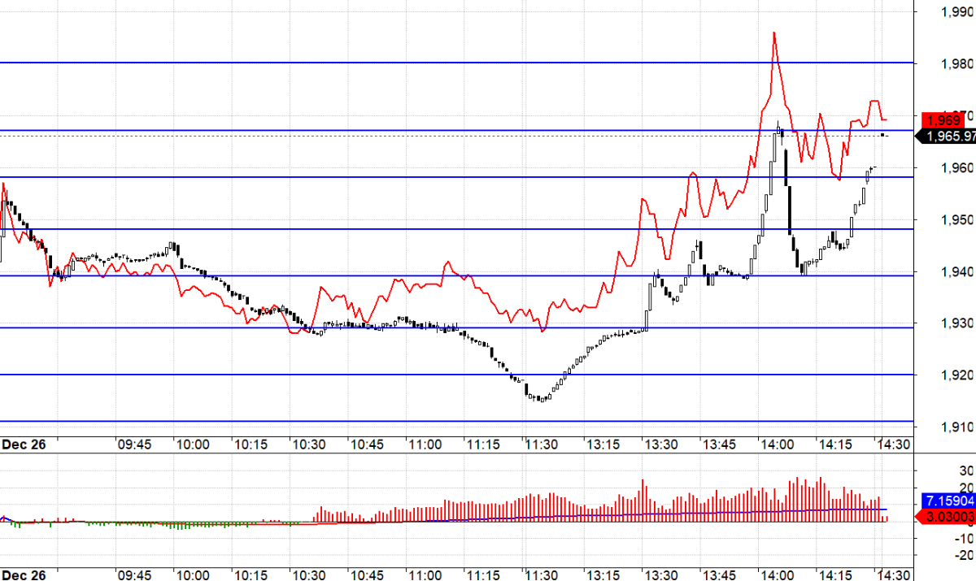The width and height of the screenshot is (976, 581).
Task: Click the 11:30 time label on the main chart axis
Action: tap(540, 444)
